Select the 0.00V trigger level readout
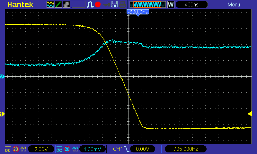257x154 pixels. (x=142, y=149)
